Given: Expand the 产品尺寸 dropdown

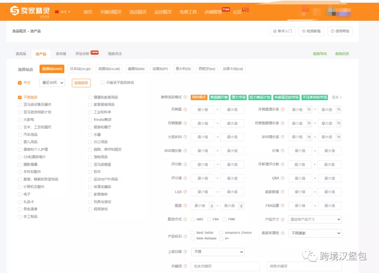Looking at the screenshot, I should 314,219.
